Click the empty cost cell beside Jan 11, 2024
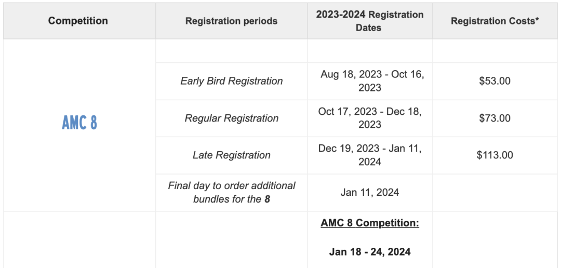This screenshot has height=268, width=561. 495,193
